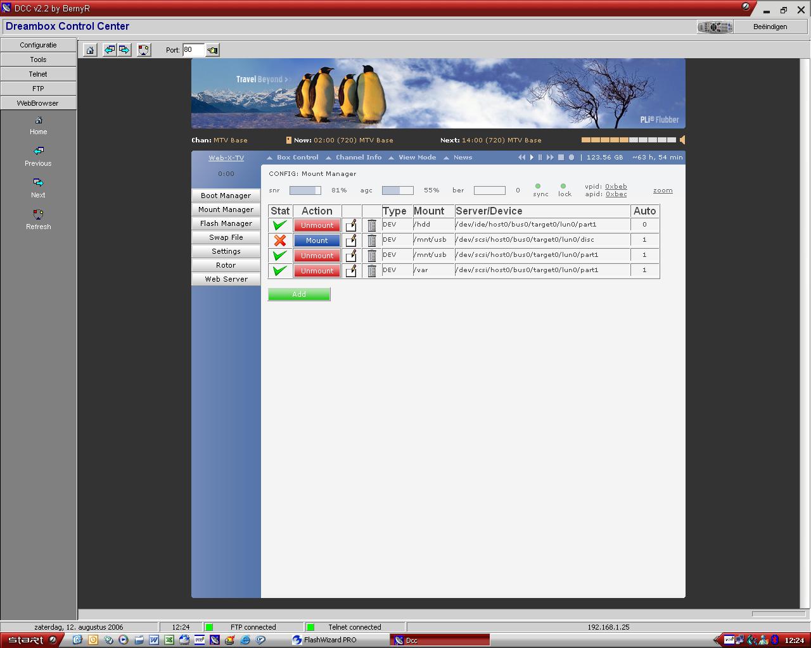Open Swap File settings
Screen dimensions: 811x648
(x=226, y=237)
